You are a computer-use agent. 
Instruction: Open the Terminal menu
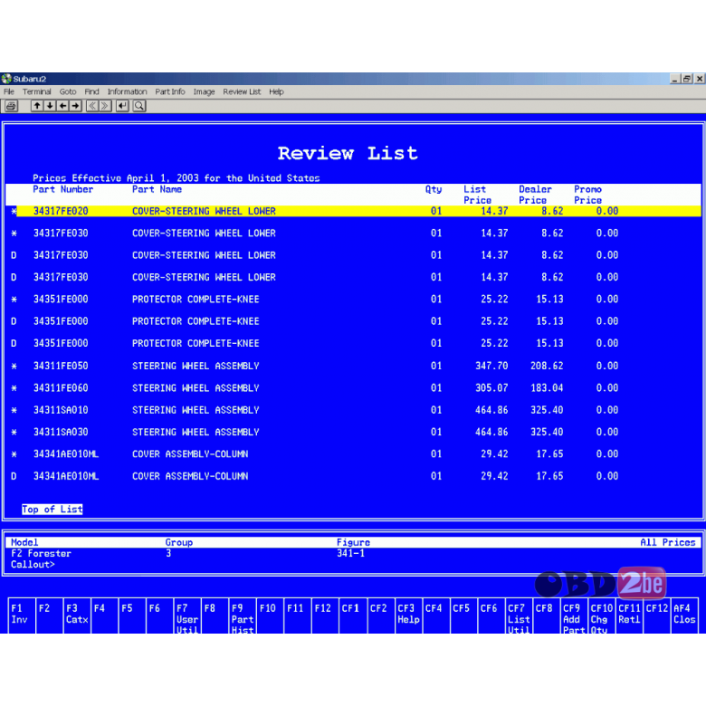click(x=37, y=91)
